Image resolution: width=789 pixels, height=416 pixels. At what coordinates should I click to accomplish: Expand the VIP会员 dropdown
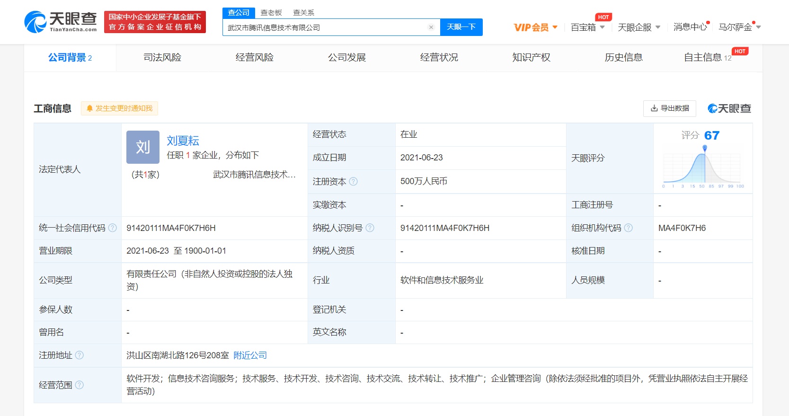[535, 27]
